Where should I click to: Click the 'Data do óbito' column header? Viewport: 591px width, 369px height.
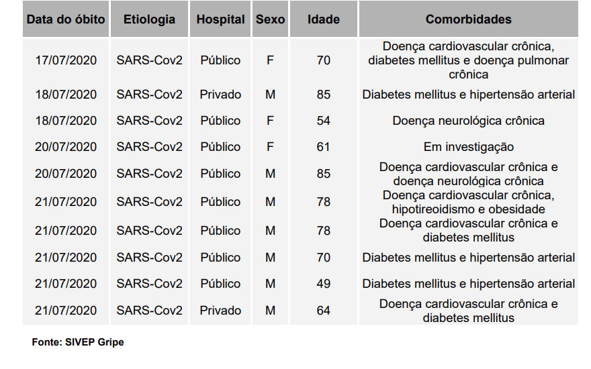pos(66,19)
